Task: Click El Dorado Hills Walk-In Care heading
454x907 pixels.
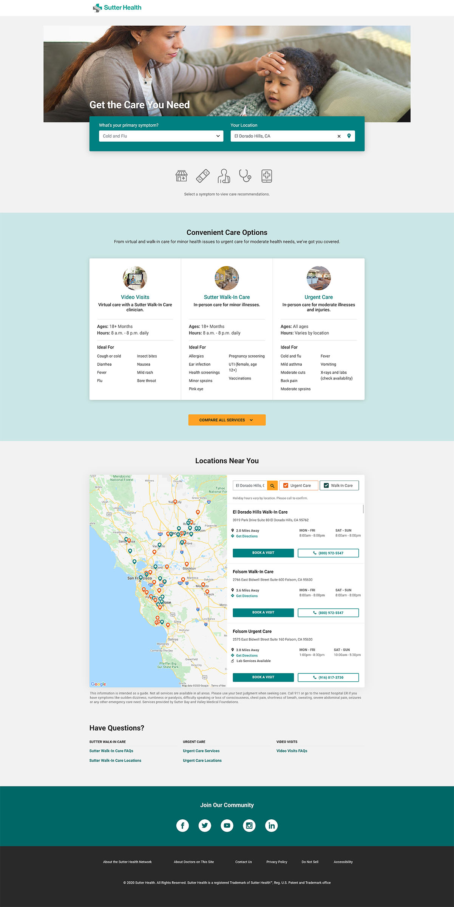Action: (260, 512)
